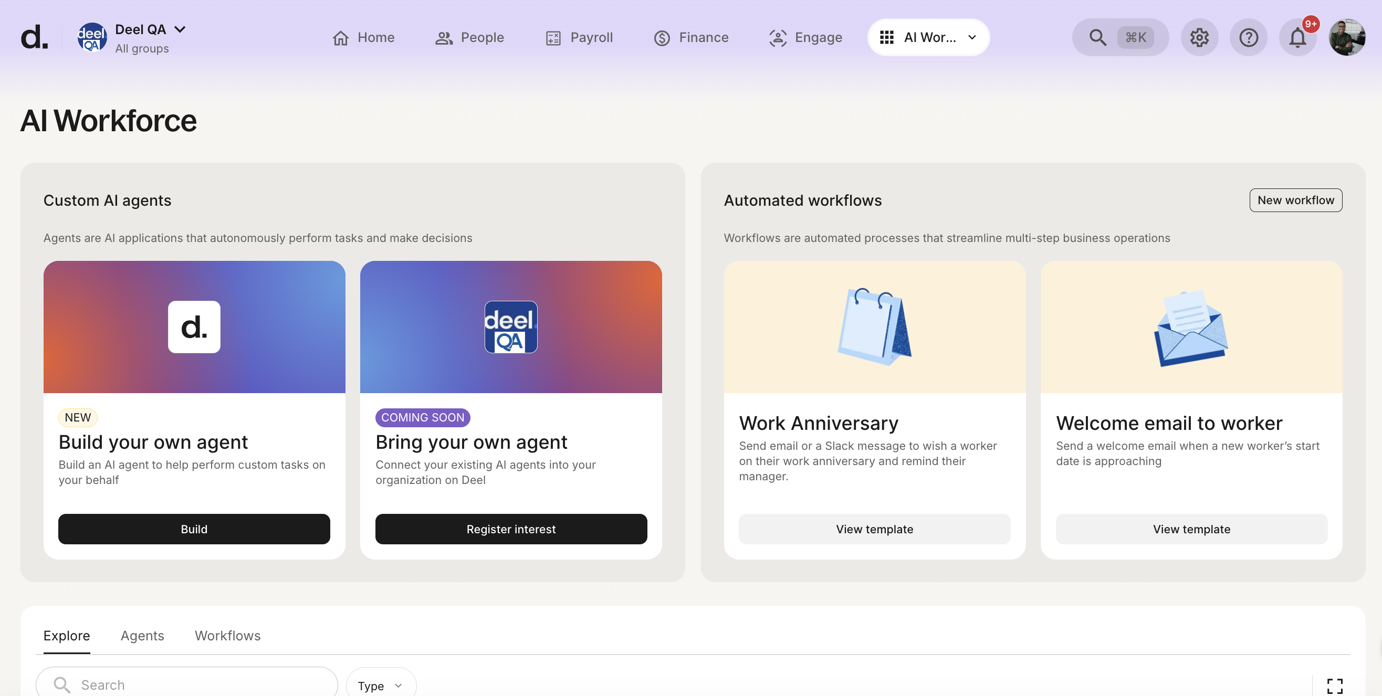The width and height of the screenshot is (1382, 696).
Task: Open the AI Workforce app switcher dropdown
Action: coord(928,37)
